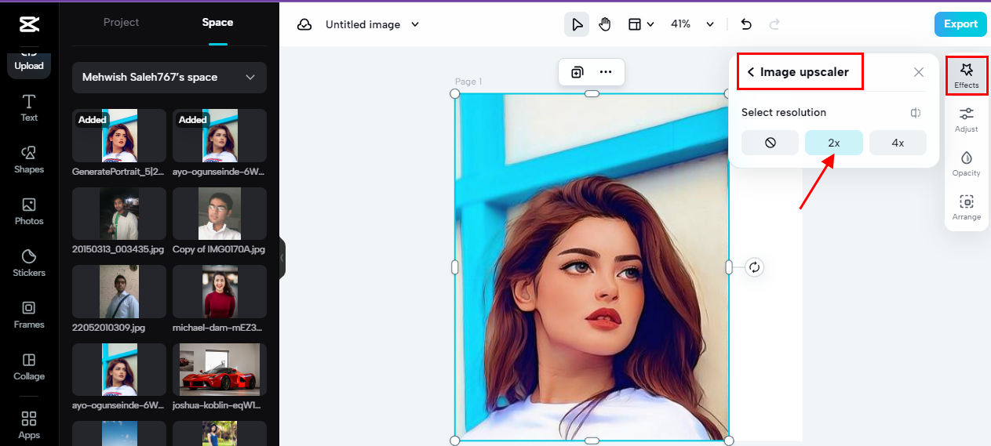The image size is (991, 446).
Task: Click the compare before/after icon
Action: pyautogui.click(x=916, y=113)
